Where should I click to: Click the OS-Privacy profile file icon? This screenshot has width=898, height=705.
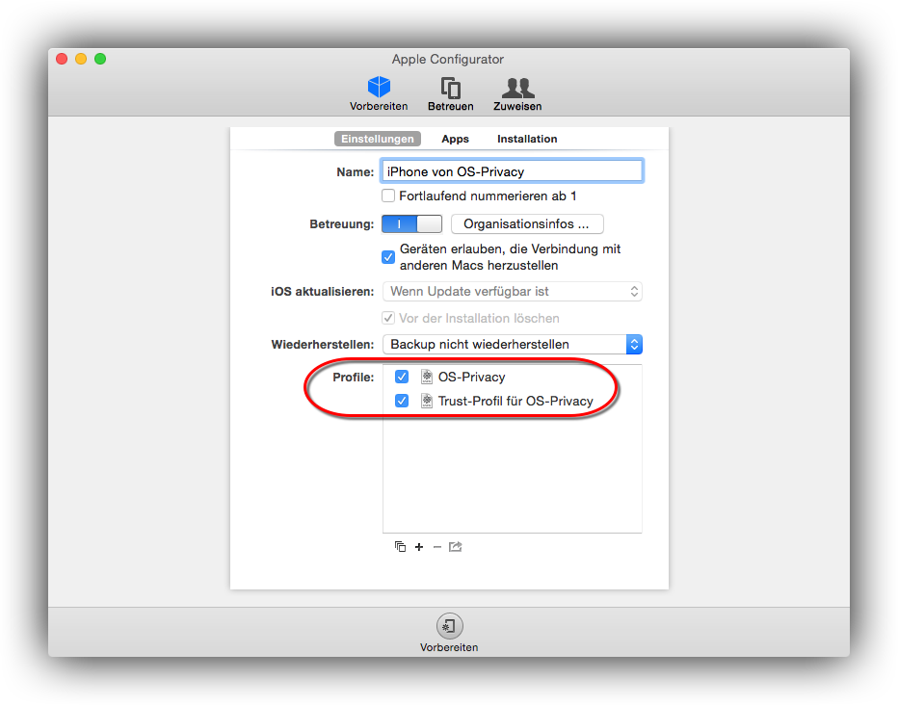pyautogui.click(x=427, y=377)
